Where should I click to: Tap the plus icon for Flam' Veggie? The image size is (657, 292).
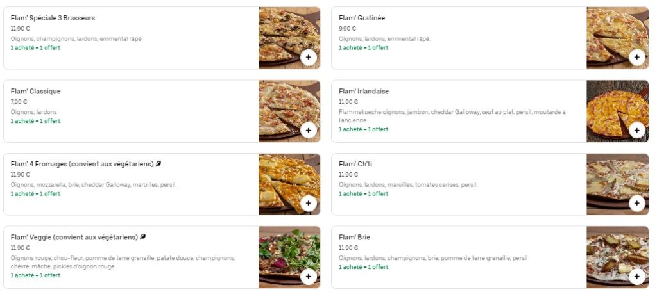click(x=309, y=277)
